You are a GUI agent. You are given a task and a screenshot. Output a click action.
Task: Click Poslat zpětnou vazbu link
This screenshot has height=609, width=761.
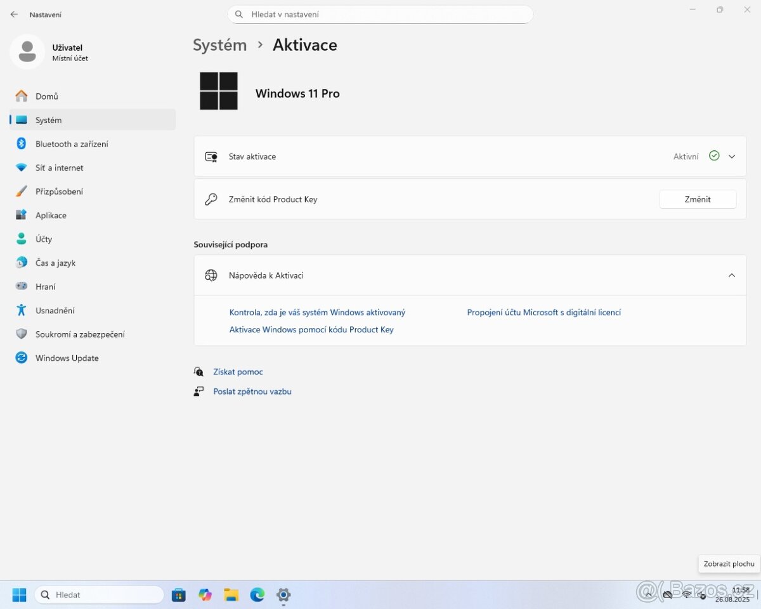252,392
